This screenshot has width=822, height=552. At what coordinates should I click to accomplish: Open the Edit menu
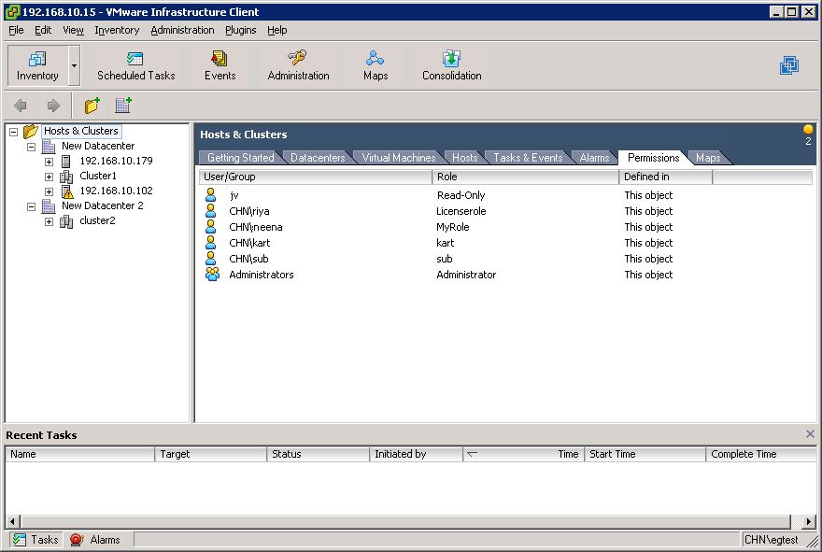43,30
